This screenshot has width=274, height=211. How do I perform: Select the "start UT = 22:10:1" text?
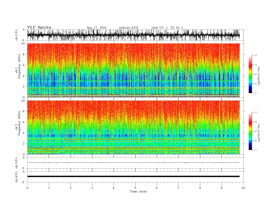[x=167, y=28]
